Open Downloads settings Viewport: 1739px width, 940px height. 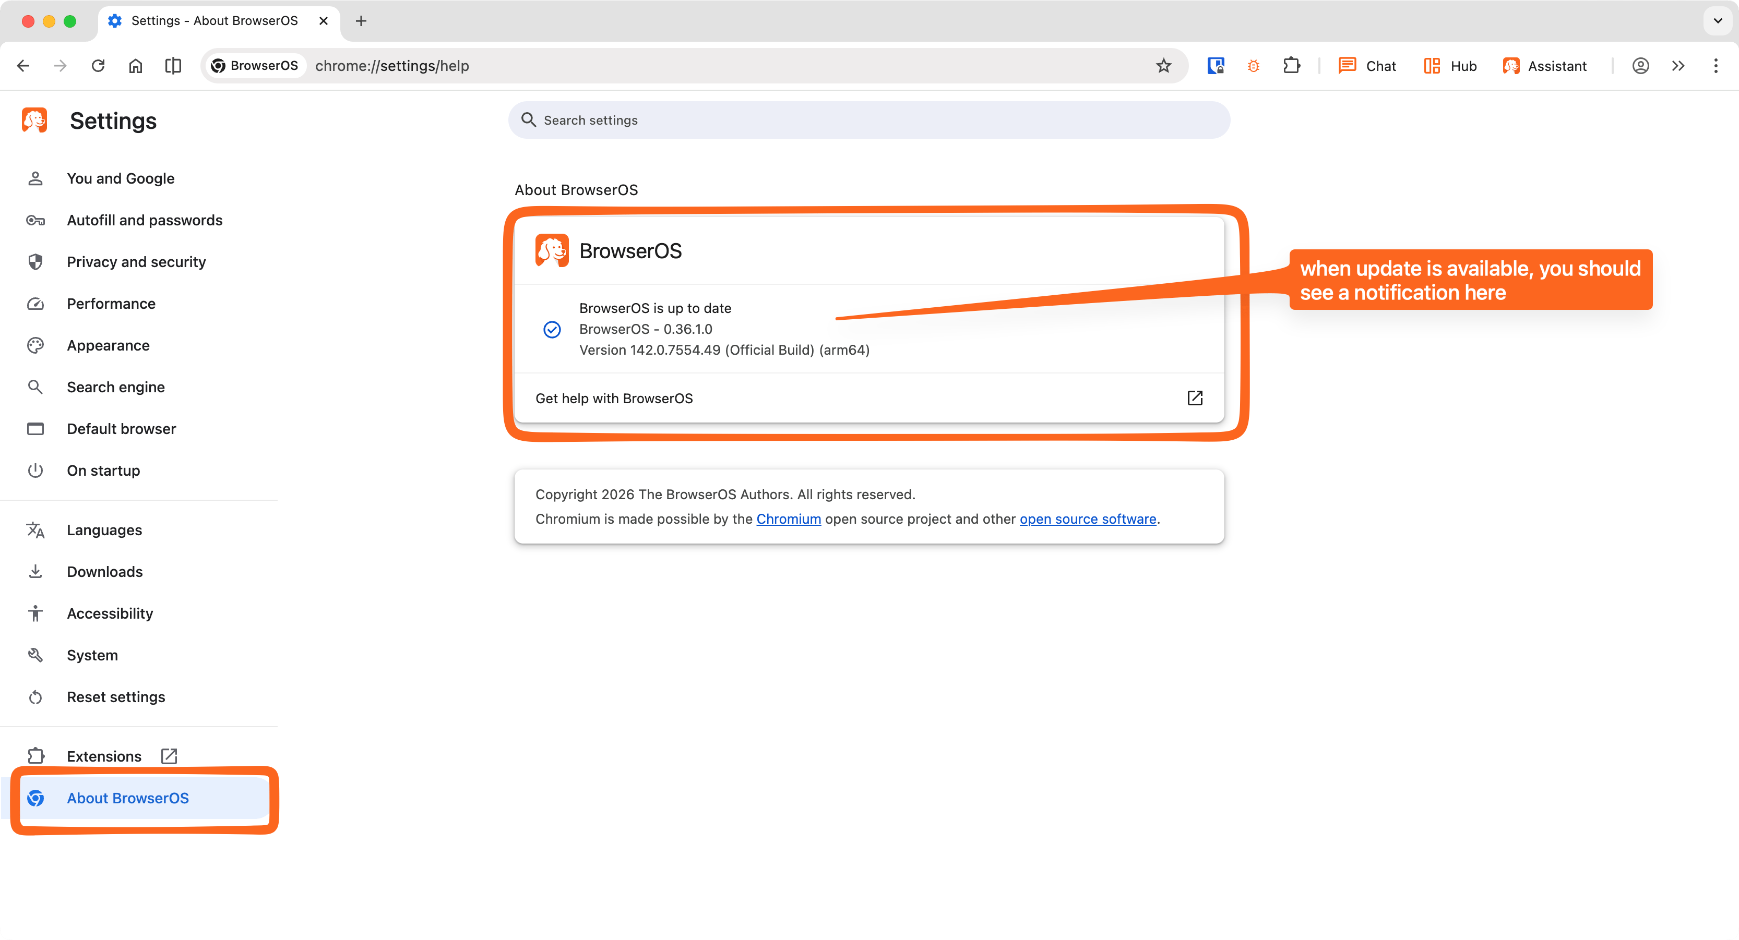pos(139,572)
